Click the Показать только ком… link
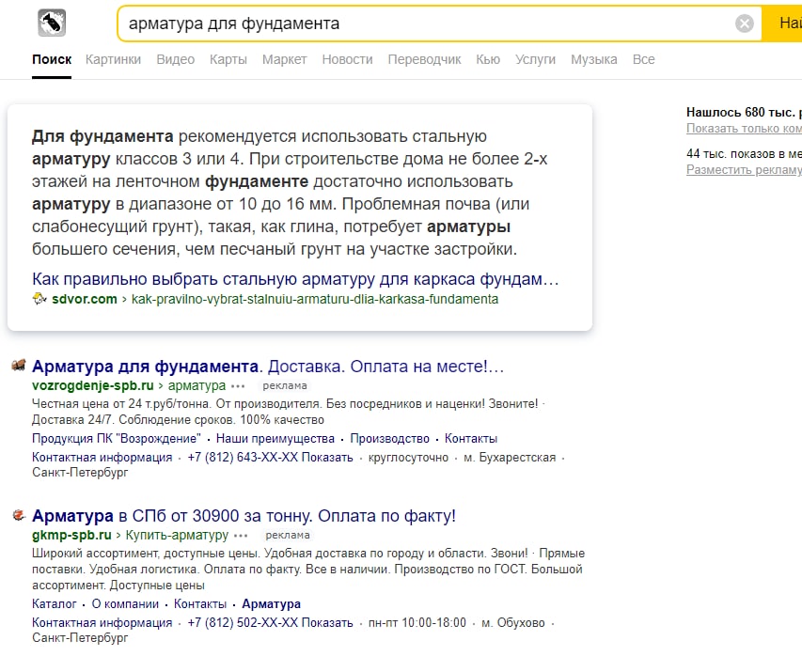802x672 pixels. point(744,129)
